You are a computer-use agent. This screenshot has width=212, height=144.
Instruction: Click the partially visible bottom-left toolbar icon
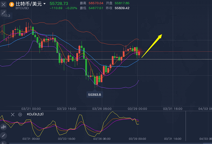pos(4,142)
